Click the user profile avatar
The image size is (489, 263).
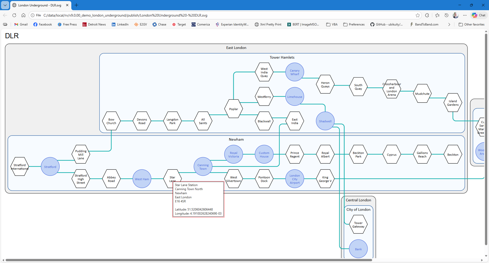456,15
